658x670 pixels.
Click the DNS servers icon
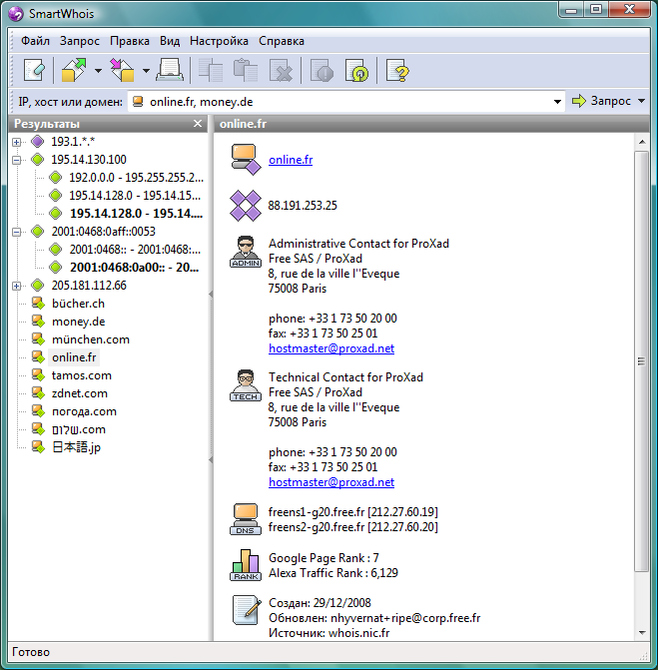[x=246, y=519]
